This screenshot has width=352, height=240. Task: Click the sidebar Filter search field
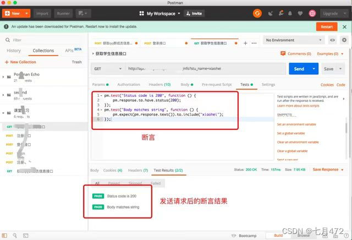pyautogui.click(x=44, y=40)
